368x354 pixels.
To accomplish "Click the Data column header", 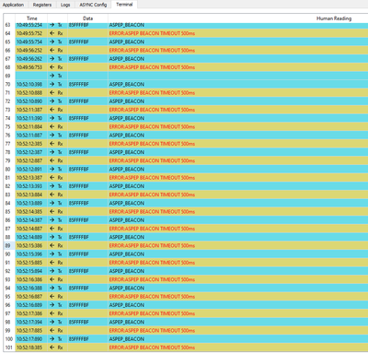I will pyautogui.click(x=87, y=18).
